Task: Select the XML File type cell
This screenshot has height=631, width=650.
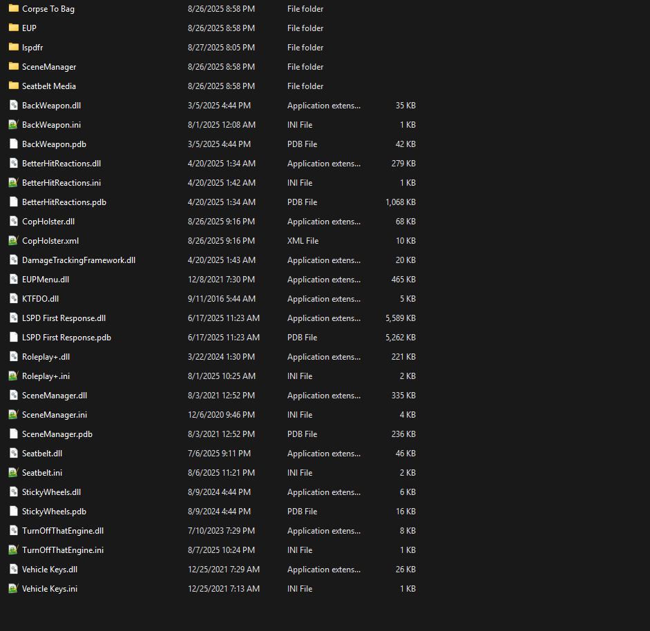Action: (x=303, y=241)
